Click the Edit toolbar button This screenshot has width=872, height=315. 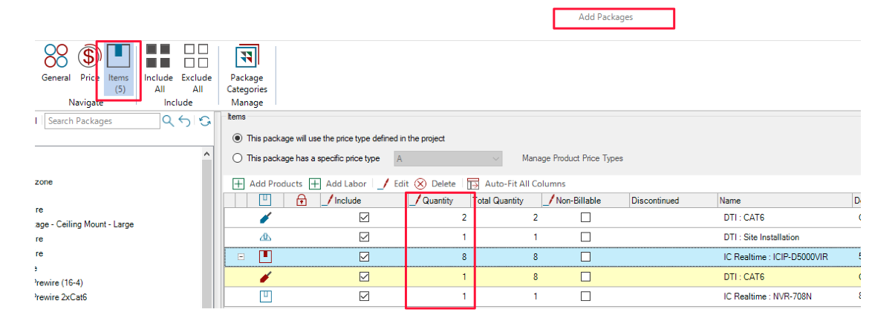click(393, 184)
